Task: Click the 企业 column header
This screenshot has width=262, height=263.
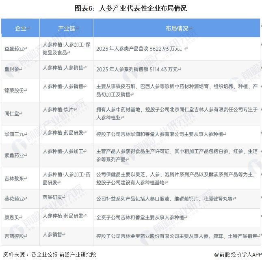Action: point(20,28)
